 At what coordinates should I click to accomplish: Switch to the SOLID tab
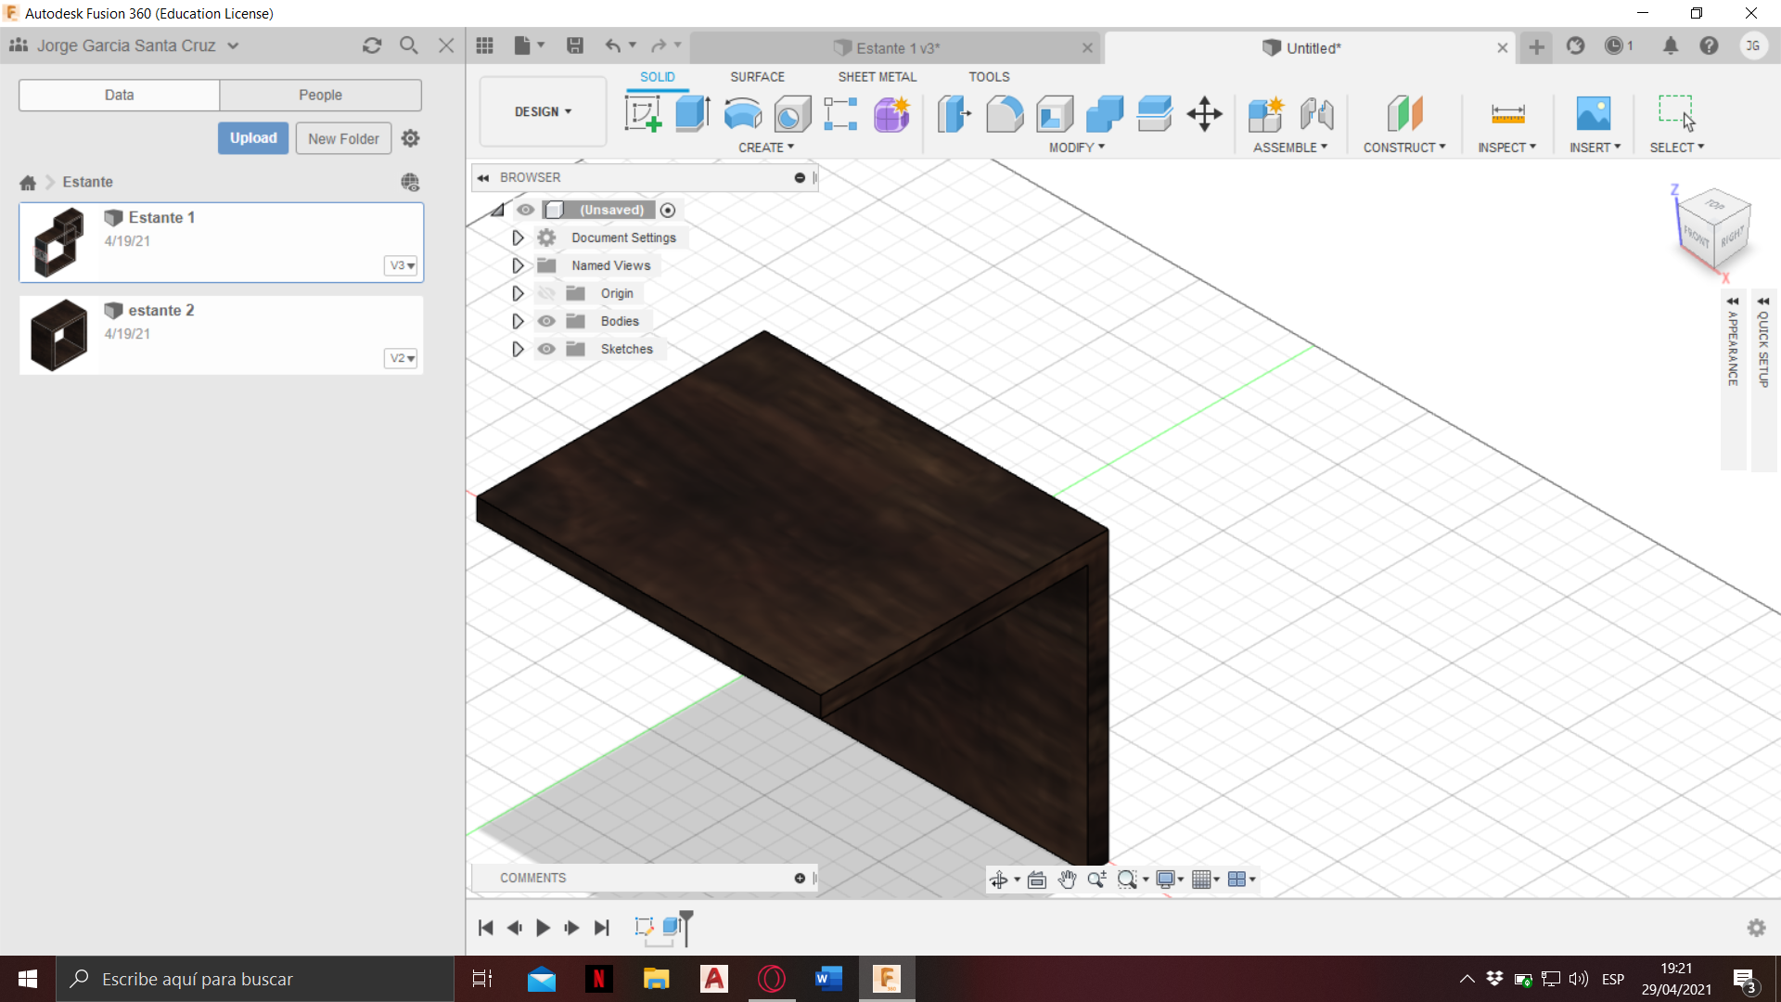pos(657,77)
